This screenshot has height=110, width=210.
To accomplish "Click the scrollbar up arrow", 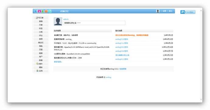I will pos(201,11).
